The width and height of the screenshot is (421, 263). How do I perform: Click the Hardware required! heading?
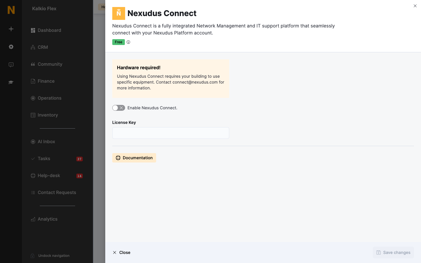[x=139, y=68]
